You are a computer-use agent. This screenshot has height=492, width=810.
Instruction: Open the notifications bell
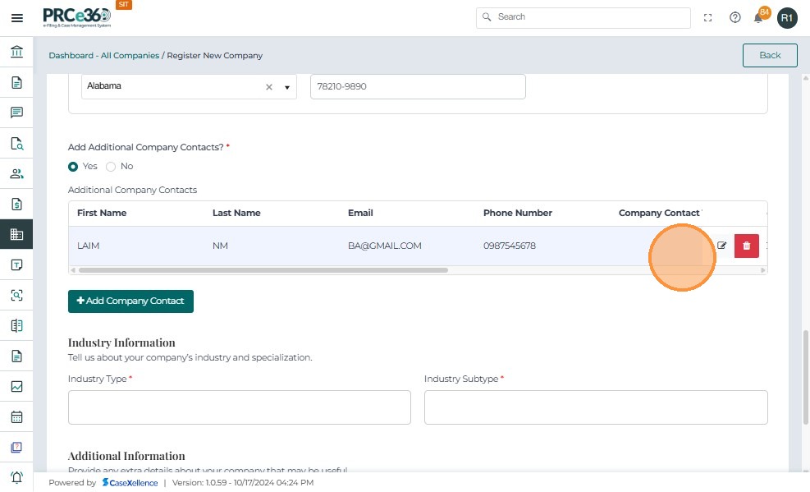[x=758, y=18]
